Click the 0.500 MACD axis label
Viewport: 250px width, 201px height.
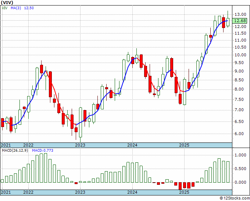click(240, 169)
